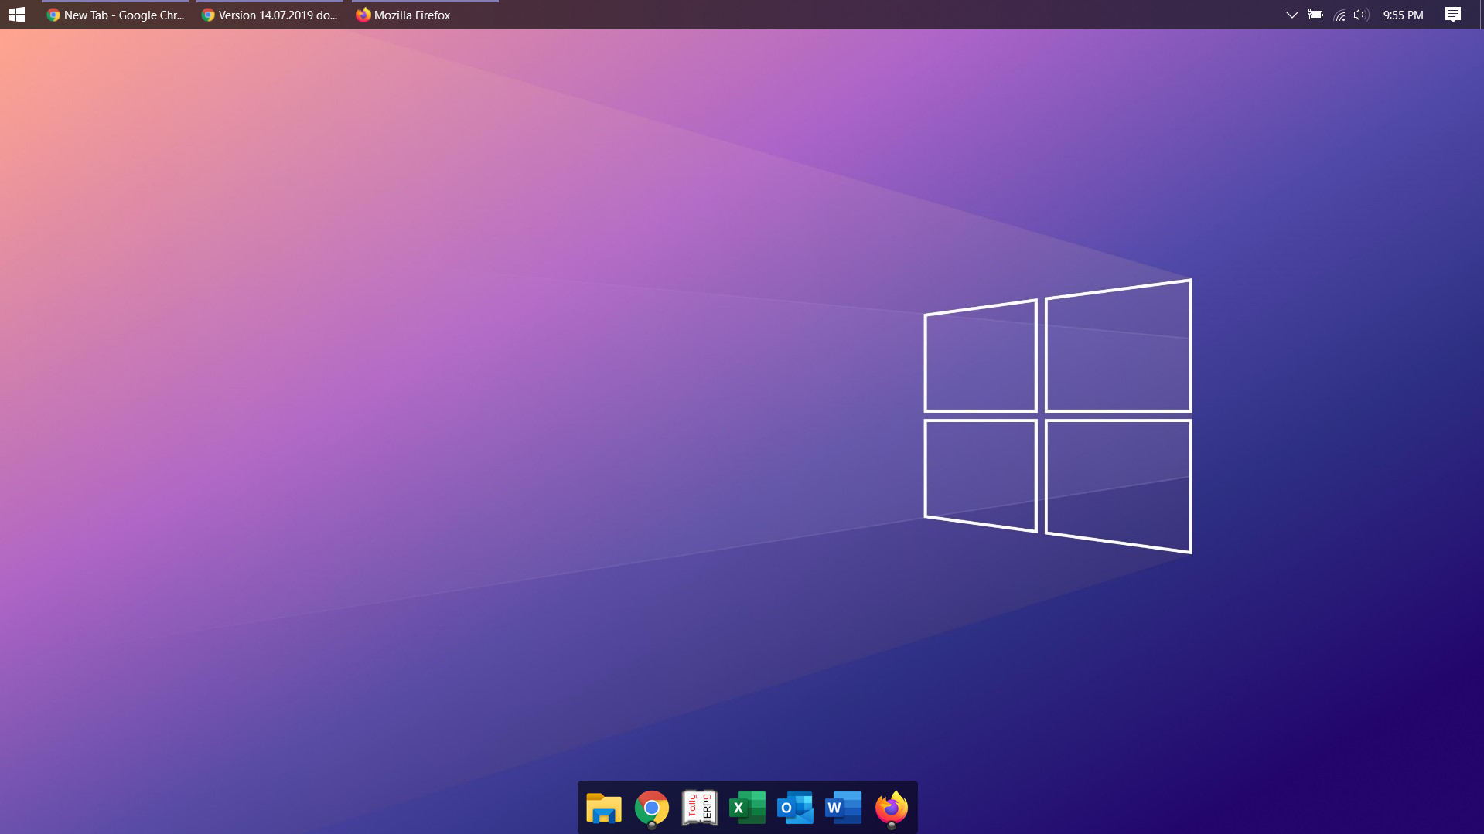
Task: Open Tally ERP9 from the dock
Action: pos(699,807)
